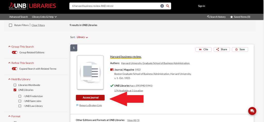The width and height of the screenshot is (264, 122).
Task: Collapse Group This Search section
Action: coord(21,47)
